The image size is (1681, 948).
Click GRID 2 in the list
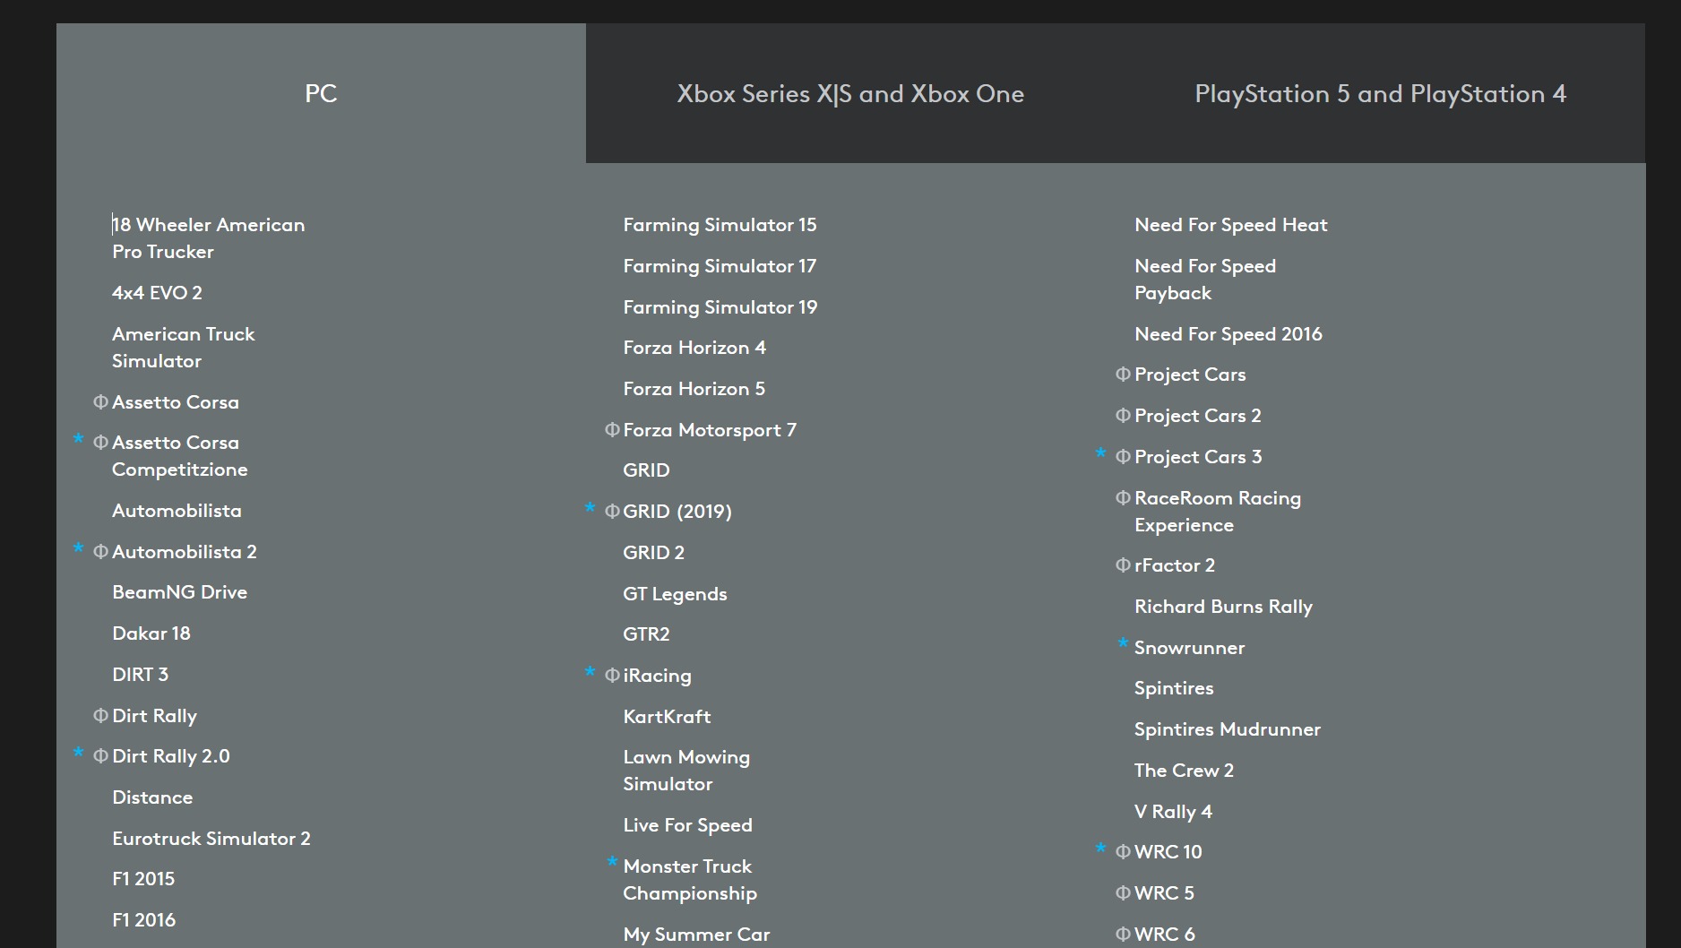point(653,553)
